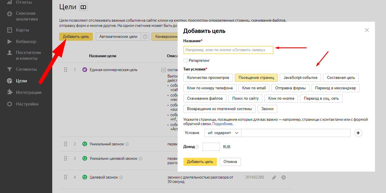Click the Сегменты funnel icon
Viewport: 386px width, 193px height.
10,69
